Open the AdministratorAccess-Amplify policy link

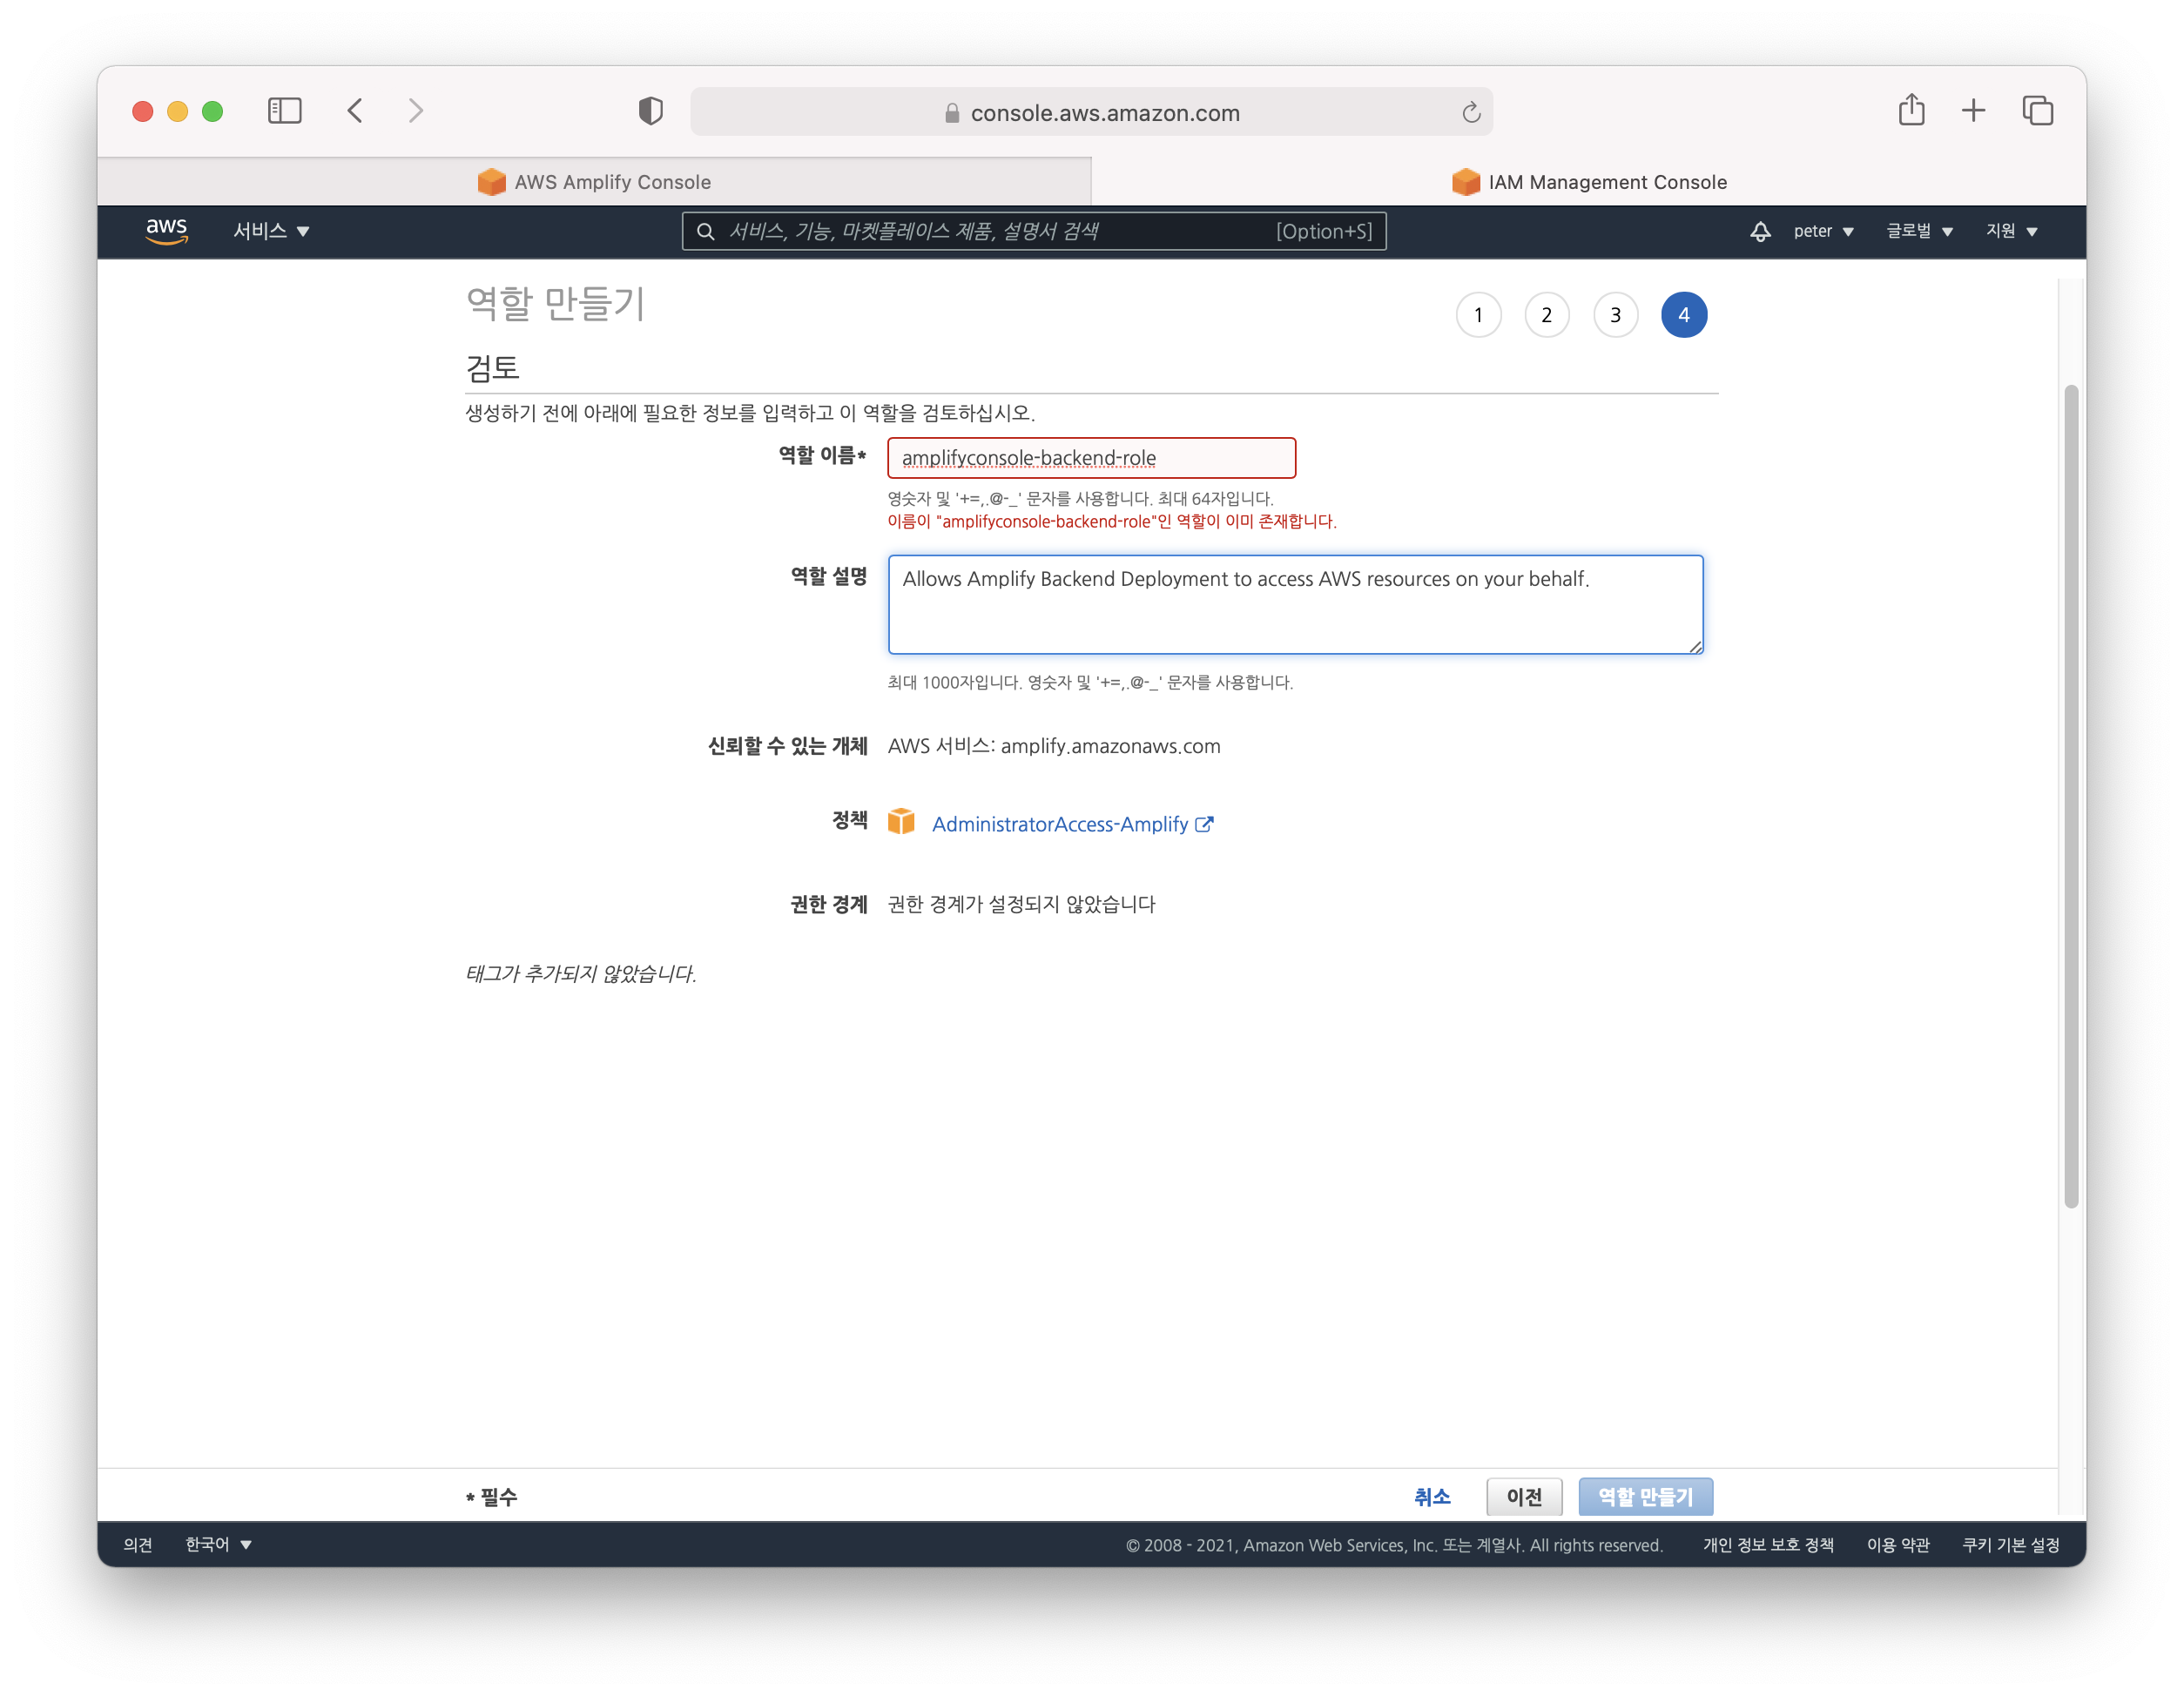pos(1060,824)
